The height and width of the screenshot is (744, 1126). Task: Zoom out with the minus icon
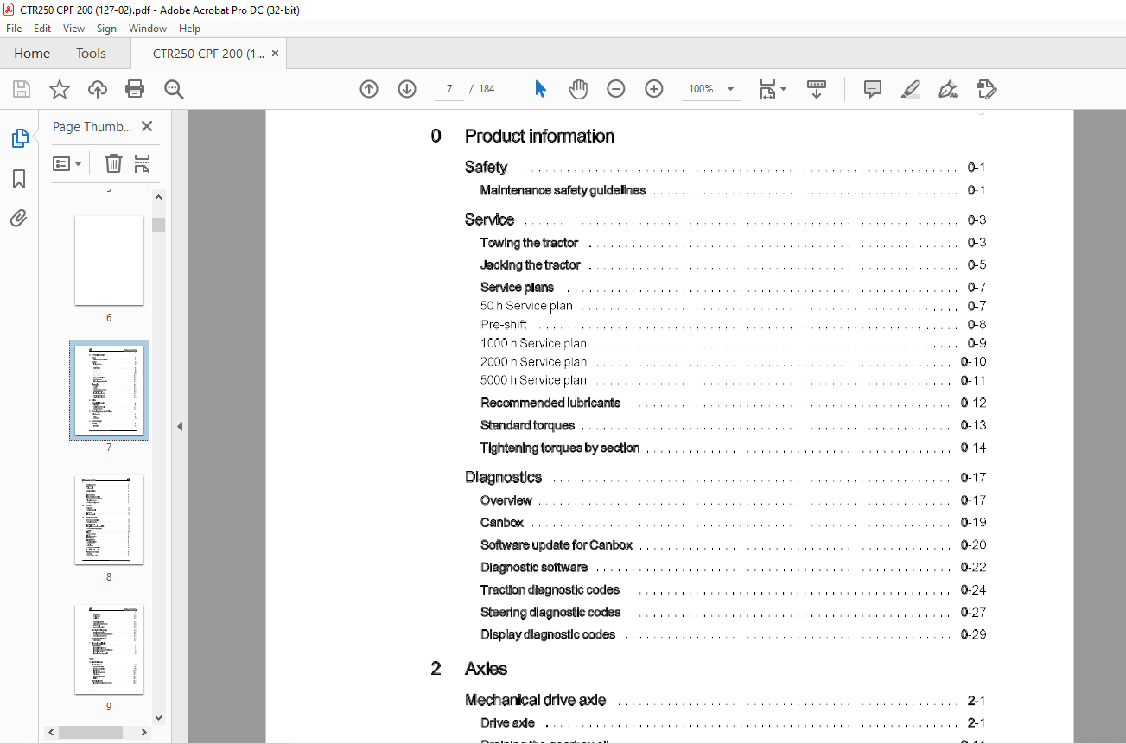pos(616,89)
